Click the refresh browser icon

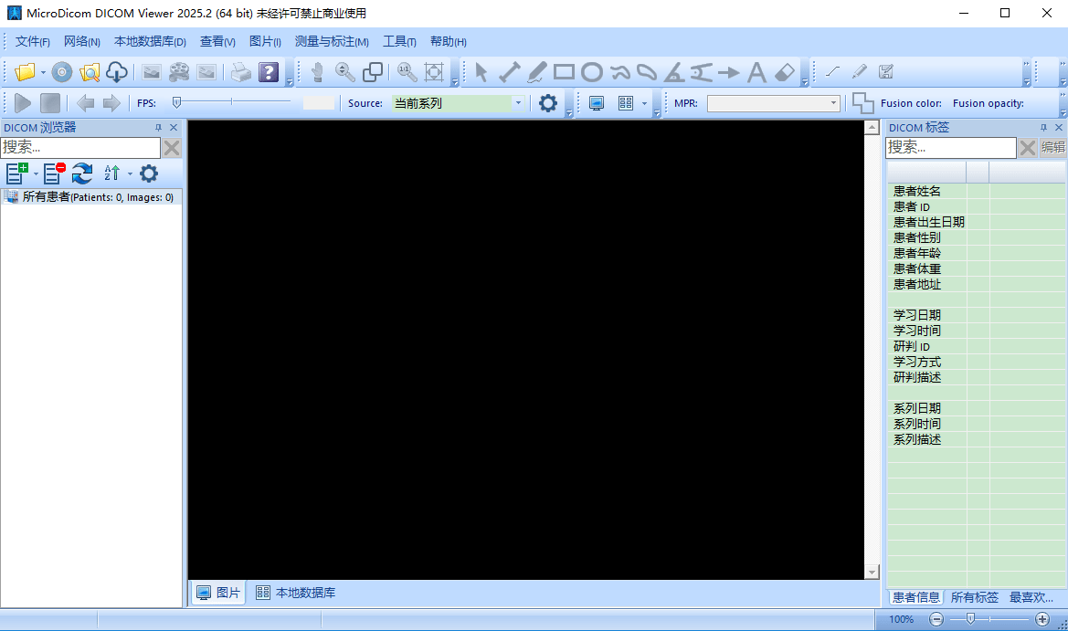pyautogui.click(x=81, y=174)
